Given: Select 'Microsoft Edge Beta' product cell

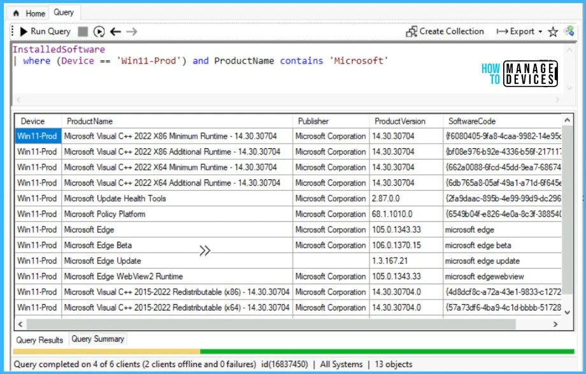Looking at the screenshot, I should [x=177, y=246].
